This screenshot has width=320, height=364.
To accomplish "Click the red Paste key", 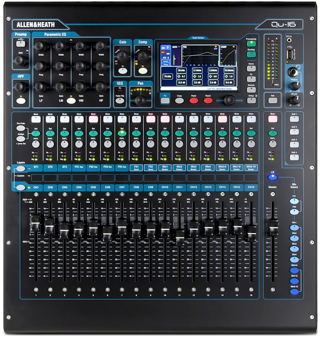I will [x=194, y=101].
